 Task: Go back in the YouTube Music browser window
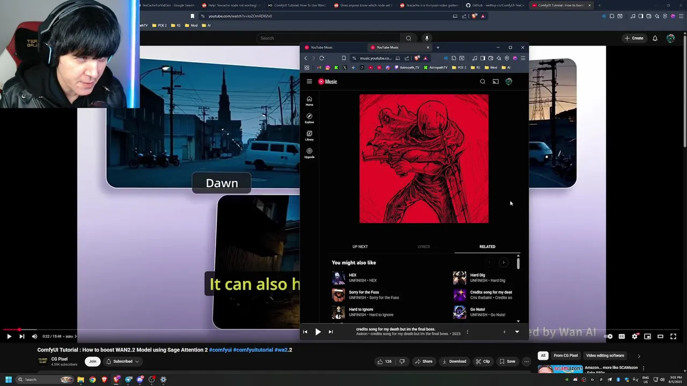pos(306,58)
